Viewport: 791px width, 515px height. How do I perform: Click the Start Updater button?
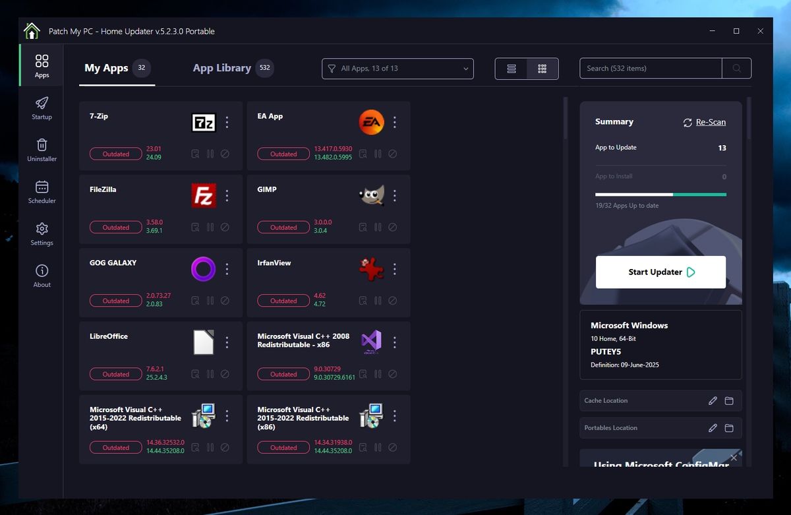(x=660, y=272)
